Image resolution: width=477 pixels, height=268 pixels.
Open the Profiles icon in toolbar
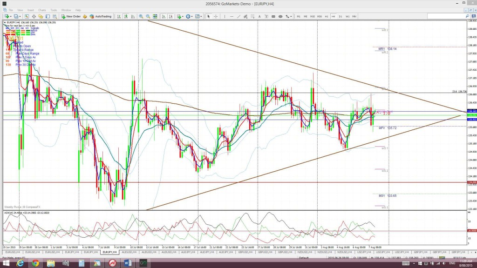[16, 16]
